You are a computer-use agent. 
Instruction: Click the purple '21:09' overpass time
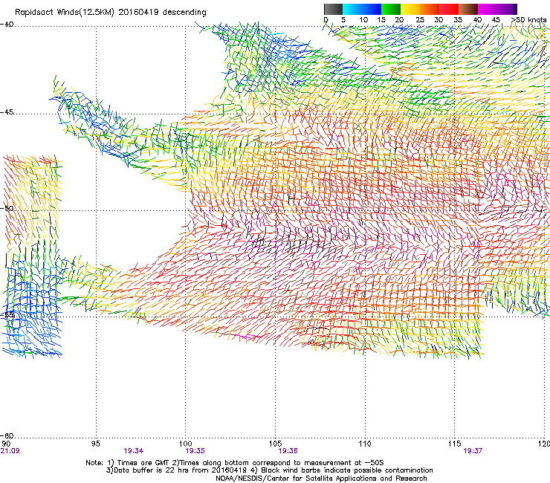coord(10,451)
